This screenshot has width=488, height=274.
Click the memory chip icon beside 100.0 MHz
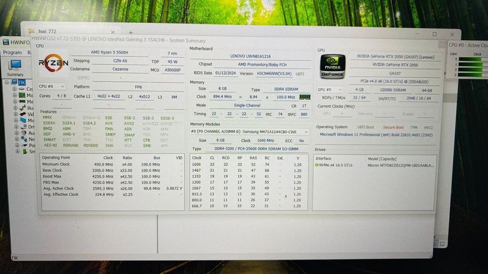304,97
